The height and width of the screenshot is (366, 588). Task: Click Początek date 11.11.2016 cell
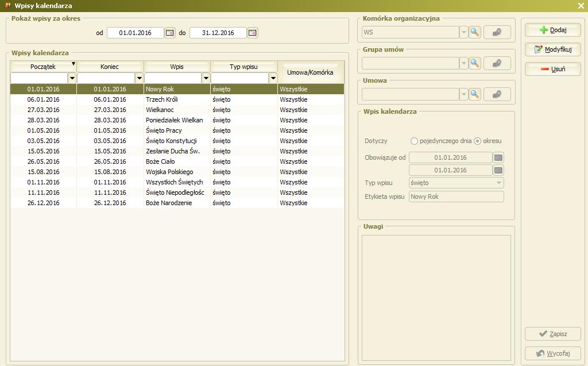[x=44, y=192]
